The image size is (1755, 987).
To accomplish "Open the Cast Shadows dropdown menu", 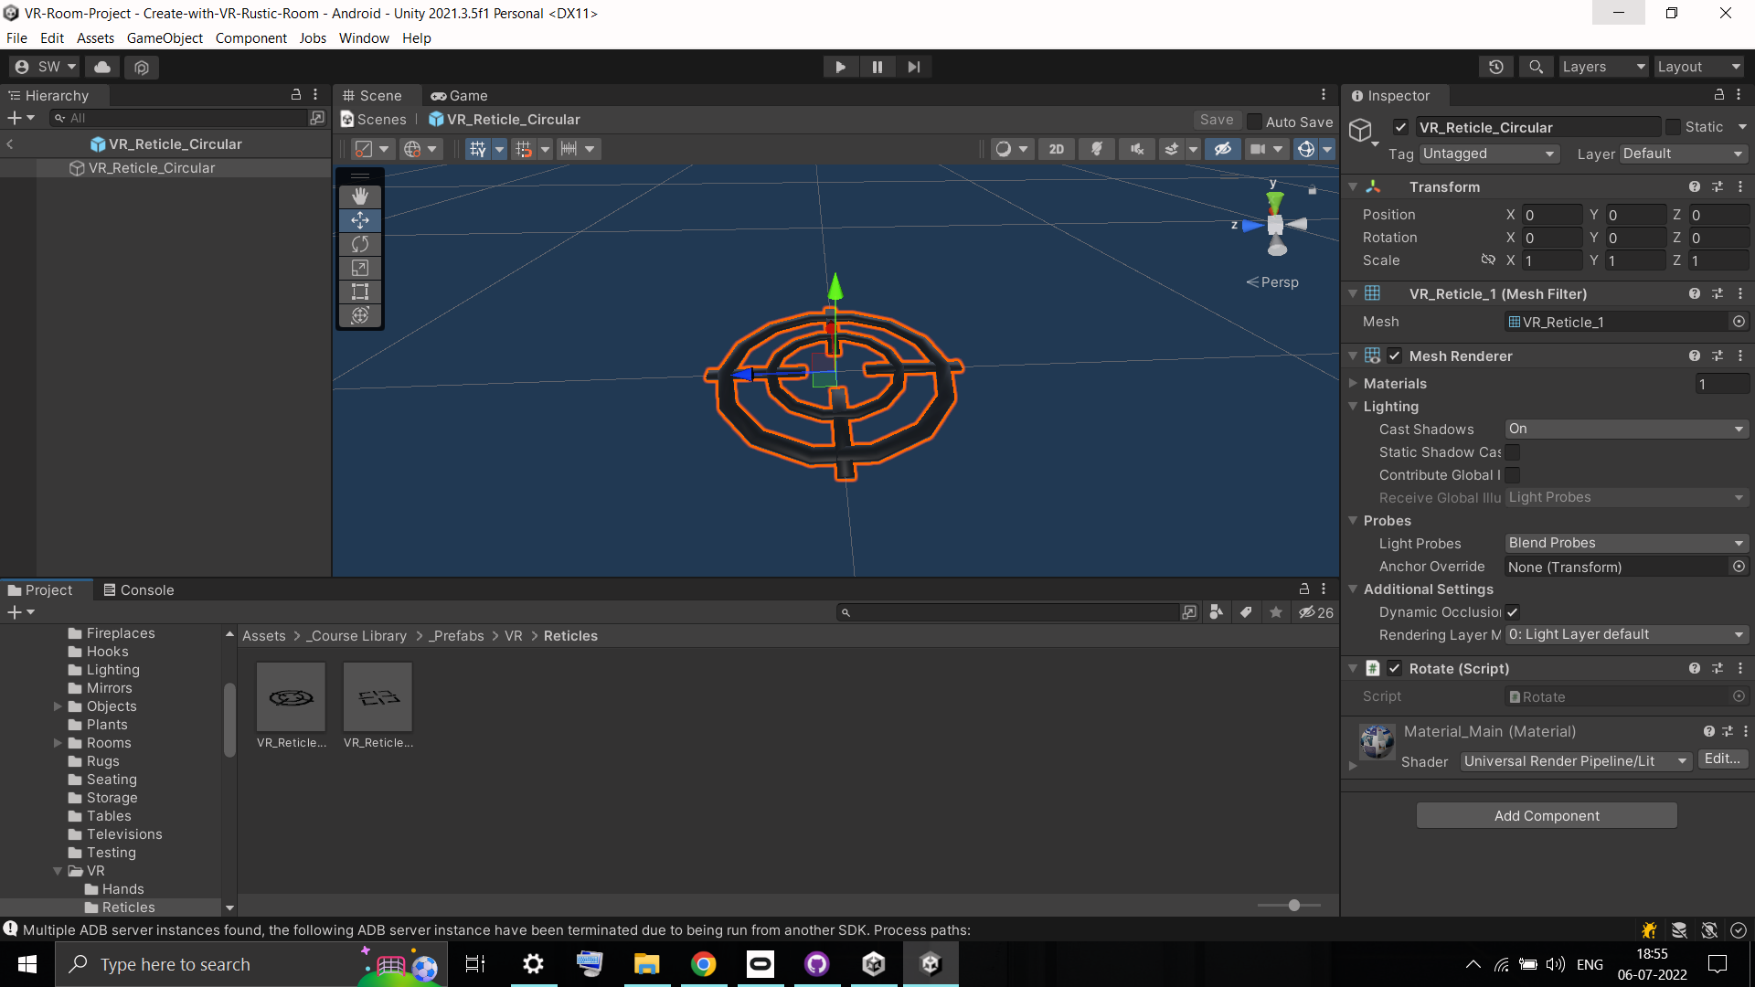I will 1625,428.
